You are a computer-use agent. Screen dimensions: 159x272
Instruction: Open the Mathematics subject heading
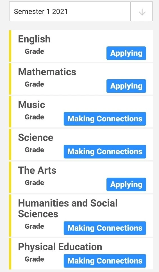[47, 72]
